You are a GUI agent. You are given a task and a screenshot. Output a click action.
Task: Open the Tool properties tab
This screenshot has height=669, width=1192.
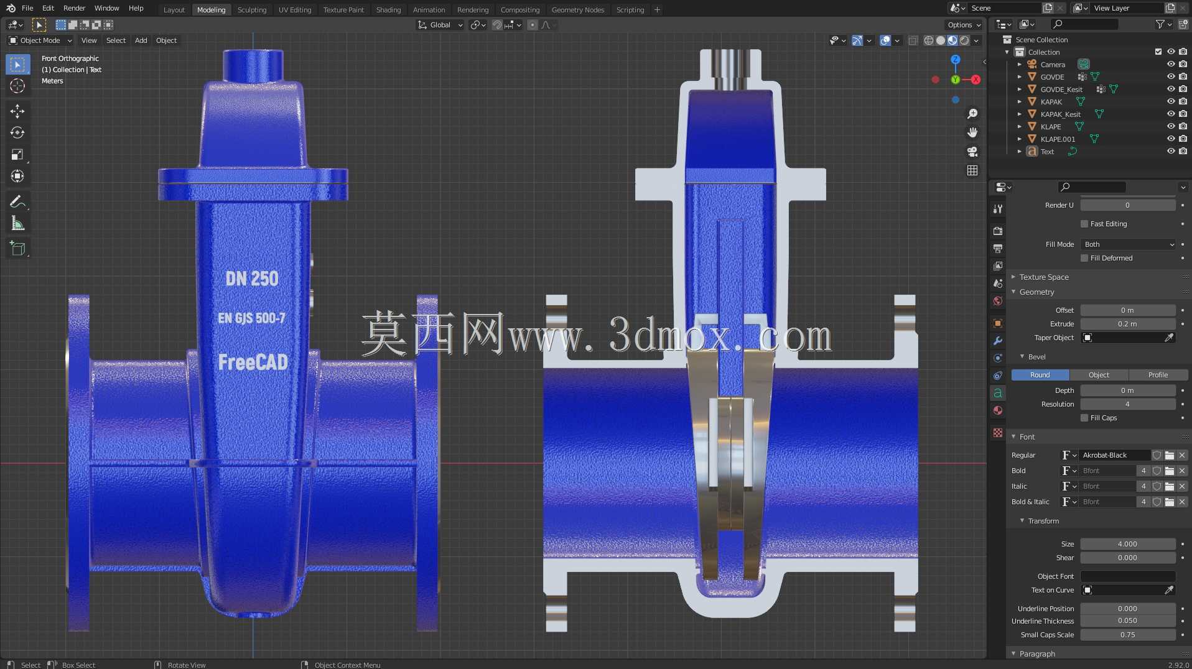click(x=998, y=209)
